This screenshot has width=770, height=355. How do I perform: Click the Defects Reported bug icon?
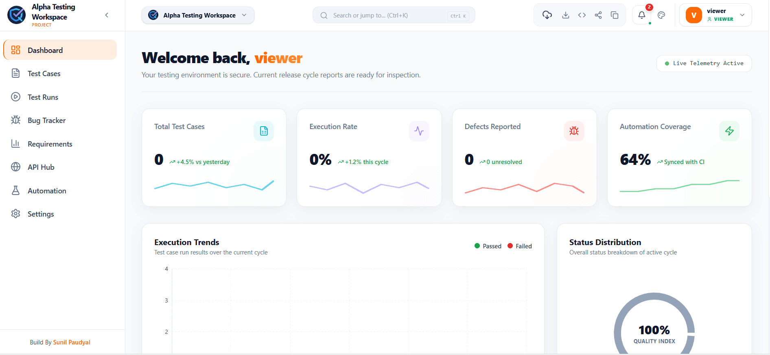click(x=574, y=131)
